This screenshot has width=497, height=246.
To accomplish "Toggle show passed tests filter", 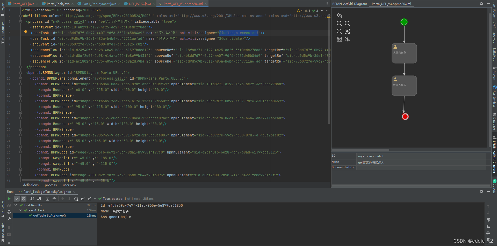I will point(17,199).
